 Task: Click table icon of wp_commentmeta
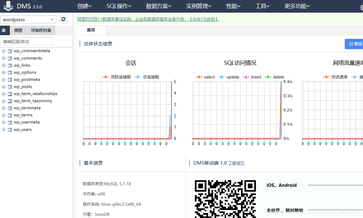point(10,51)
